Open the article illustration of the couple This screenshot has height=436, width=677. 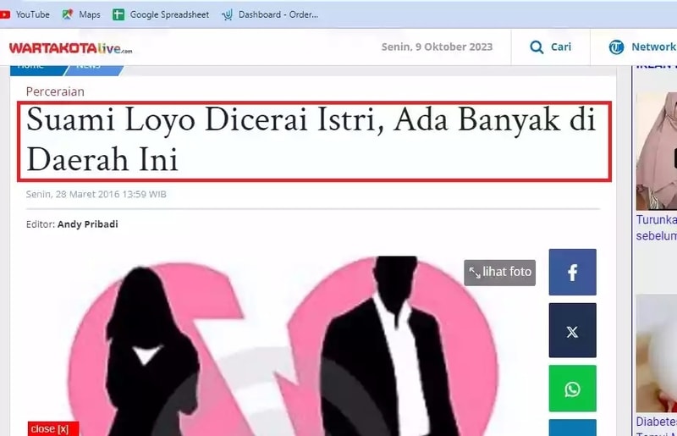281,345
